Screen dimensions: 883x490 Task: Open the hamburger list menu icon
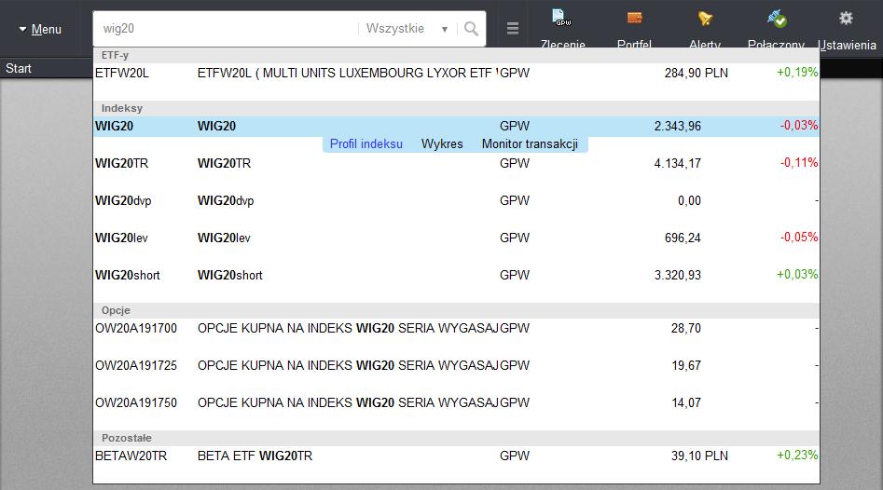point(513,28)
